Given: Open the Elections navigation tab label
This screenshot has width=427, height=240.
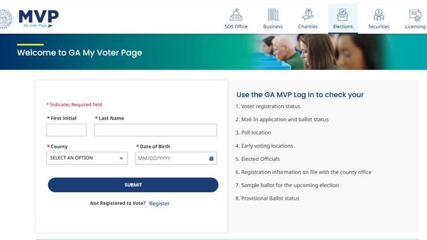Looking at the screenshot, I should (343, 27).
